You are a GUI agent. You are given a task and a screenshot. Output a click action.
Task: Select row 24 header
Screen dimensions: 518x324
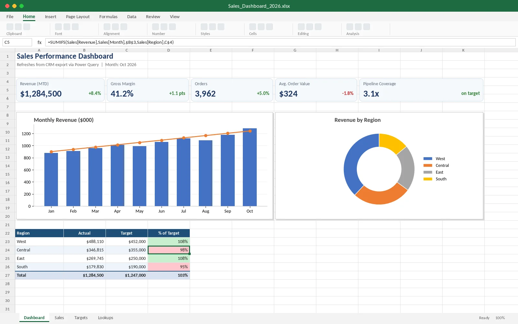(7, 250)
